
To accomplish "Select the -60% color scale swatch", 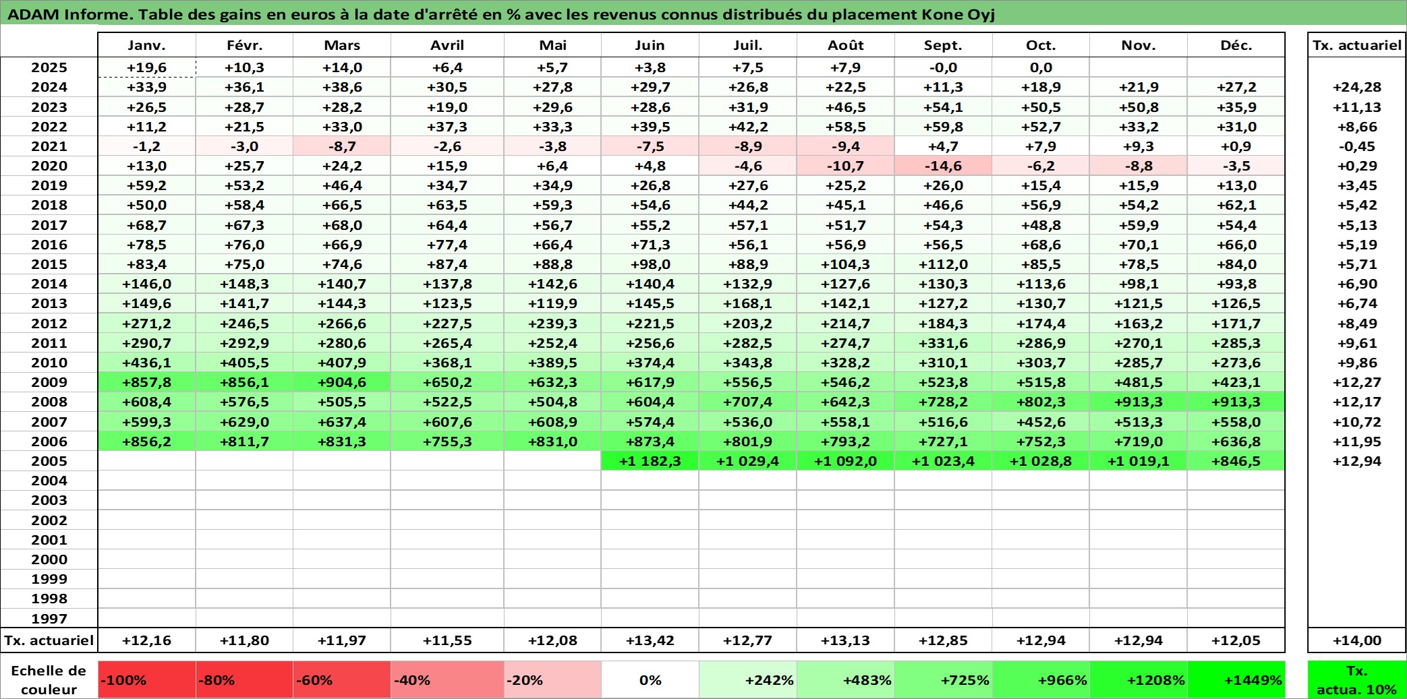I will 342,679.
